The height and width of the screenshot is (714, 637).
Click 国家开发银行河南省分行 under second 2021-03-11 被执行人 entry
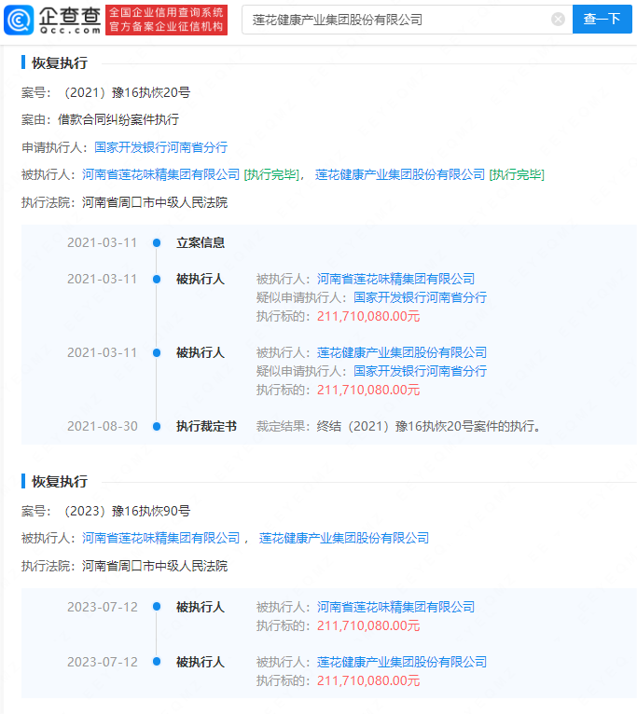click(420, 372)
